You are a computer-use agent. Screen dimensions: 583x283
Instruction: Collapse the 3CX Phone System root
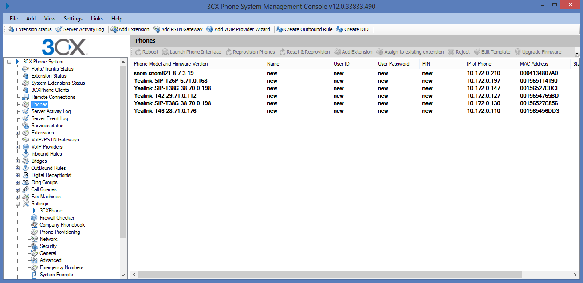(x=9, y=62)
